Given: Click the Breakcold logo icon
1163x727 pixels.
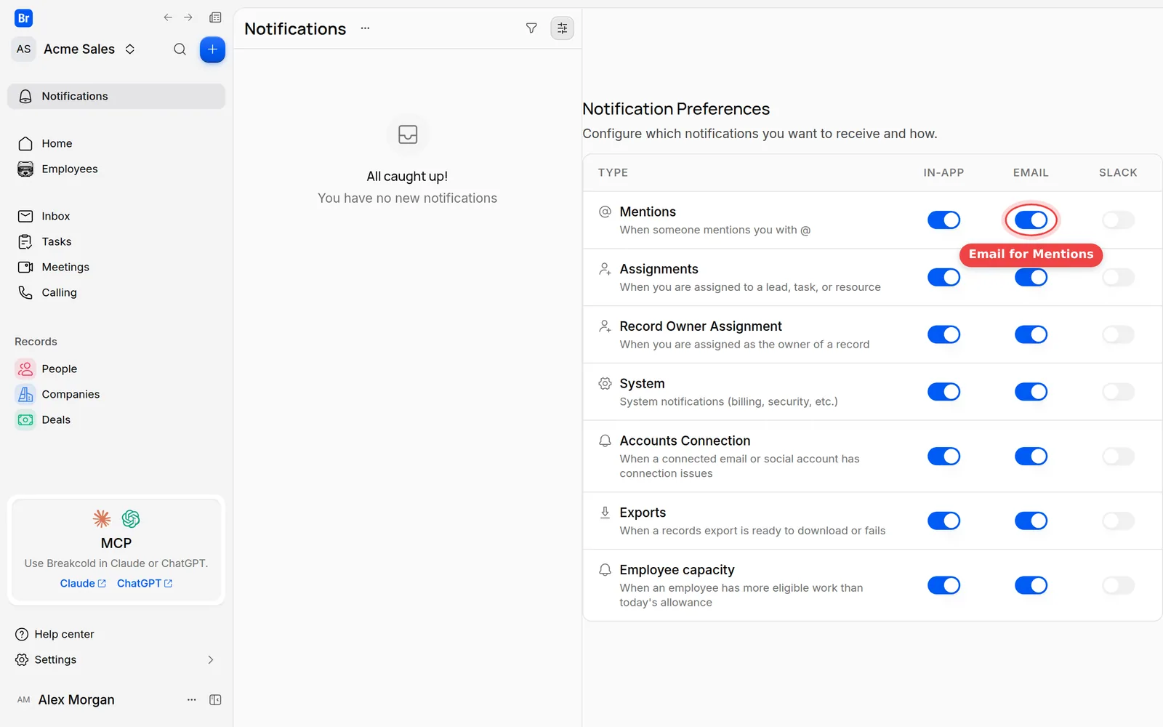Looking at the screenshot, I should [x=23, y=18].
